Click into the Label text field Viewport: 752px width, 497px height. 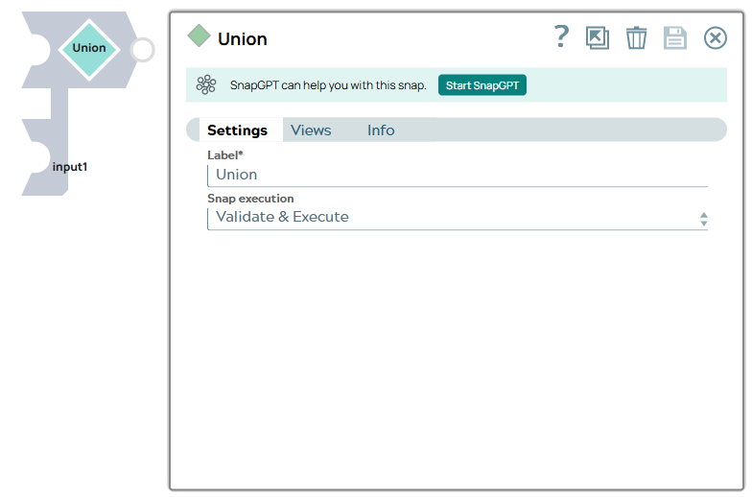457,175
